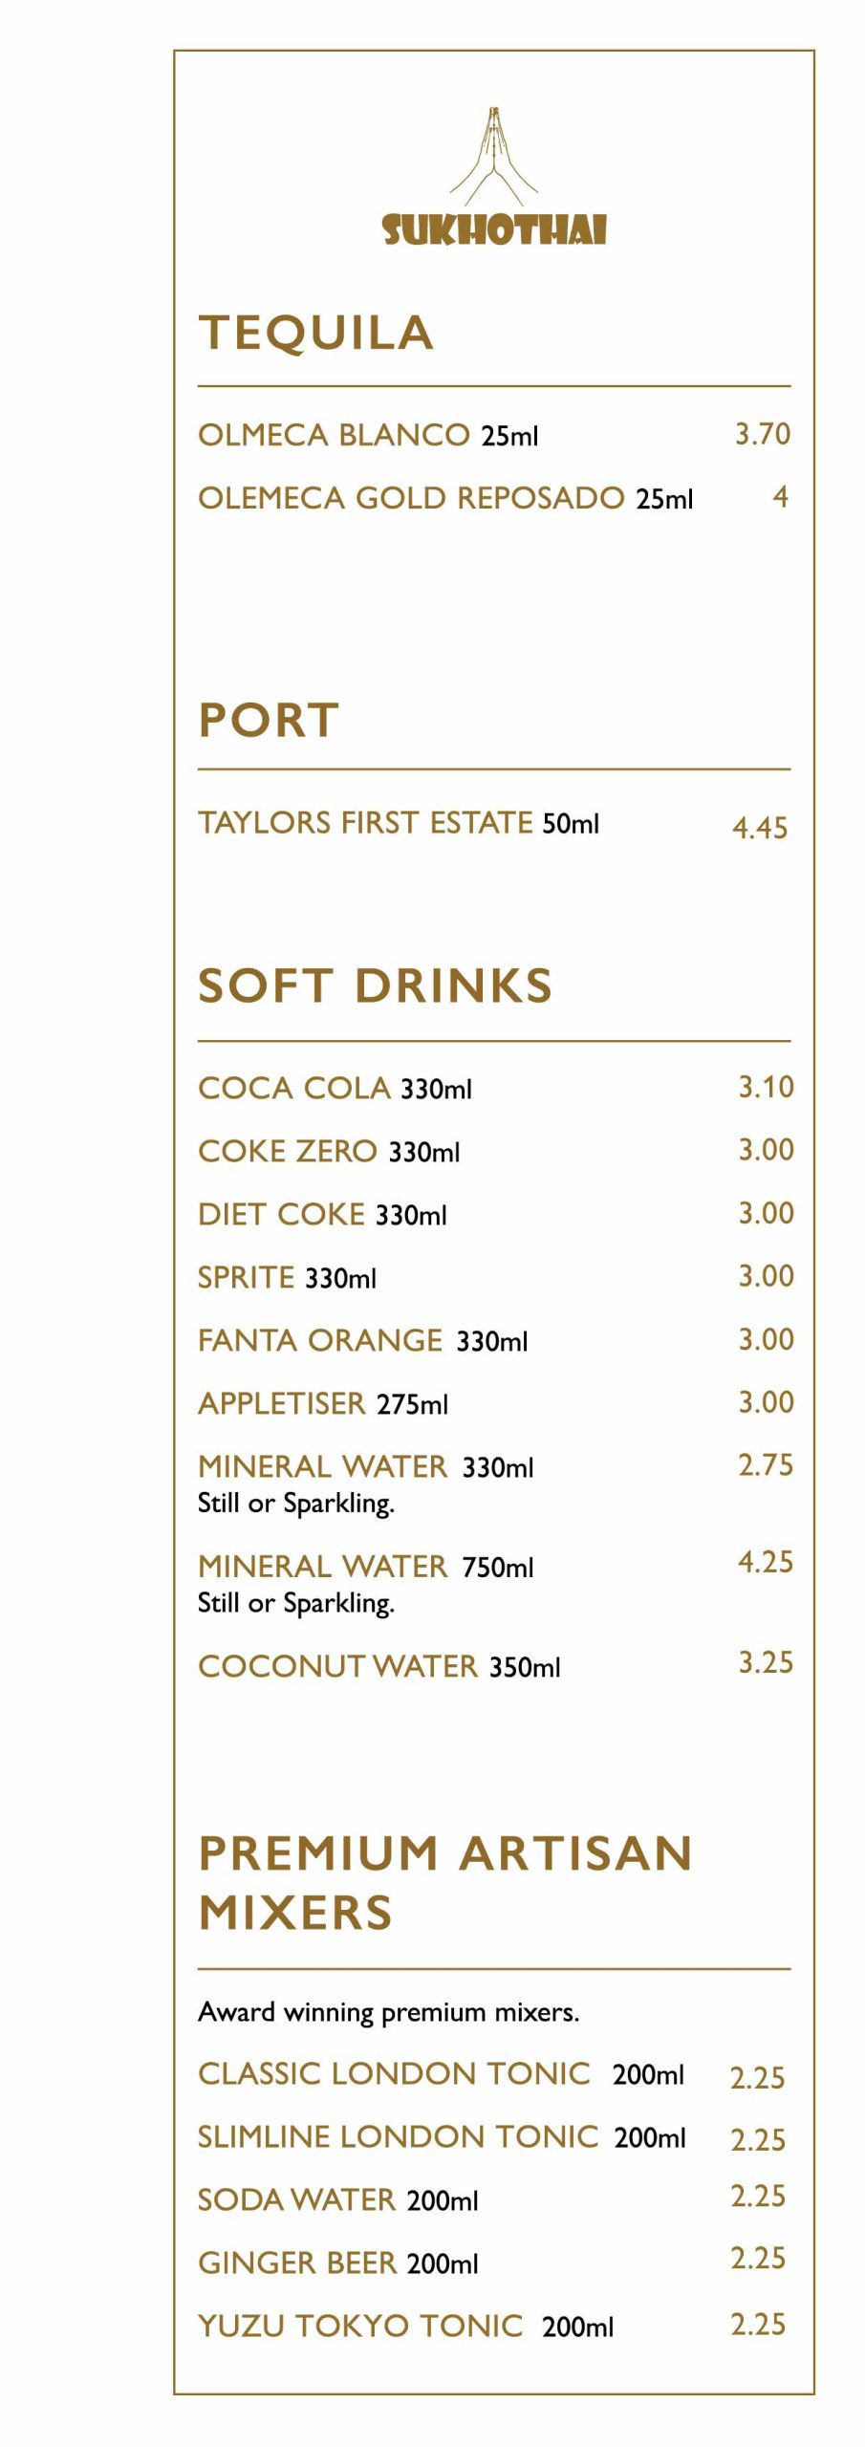This screenshot has height=2447, width=865.
Task: Click the Yuzu Tokyo Tonic 200ml item
Action: 405,2326
